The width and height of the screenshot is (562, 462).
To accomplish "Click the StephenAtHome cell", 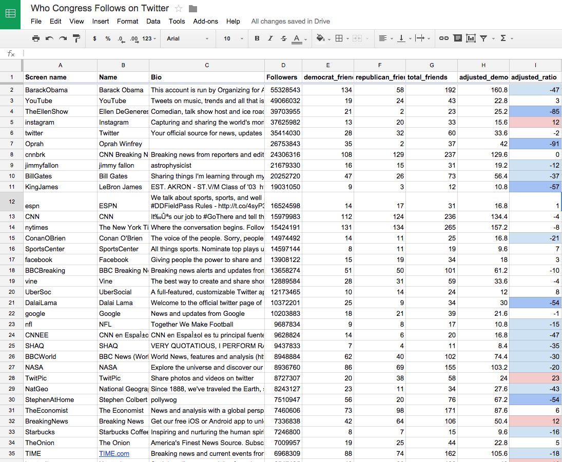I will [x=60, y=399].
